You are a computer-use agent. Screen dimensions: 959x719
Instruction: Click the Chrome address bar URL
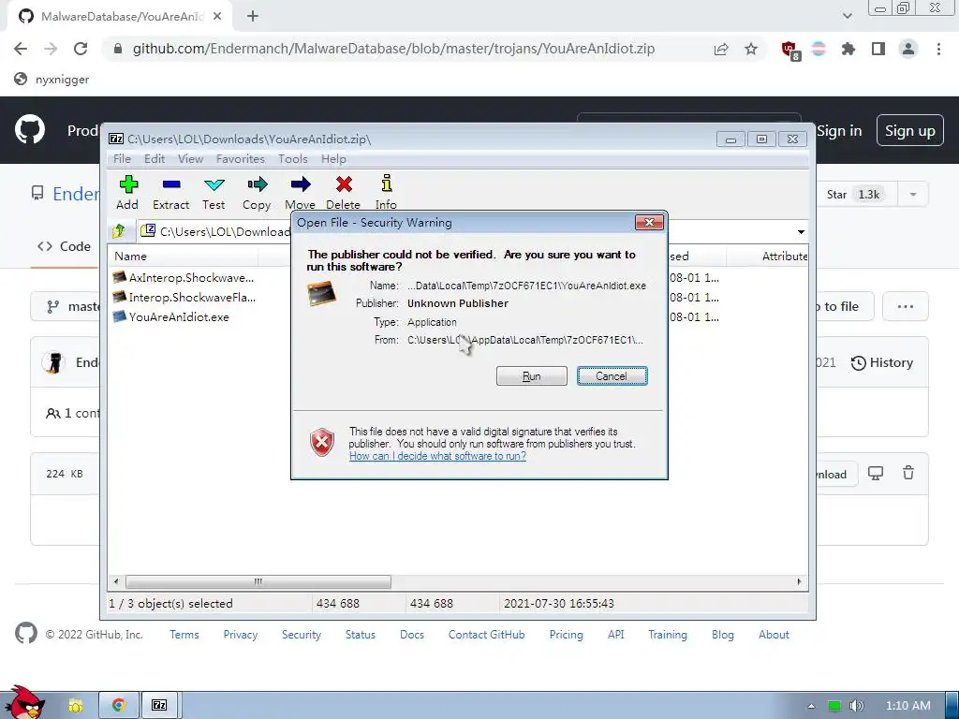click(x=393, y=49)
